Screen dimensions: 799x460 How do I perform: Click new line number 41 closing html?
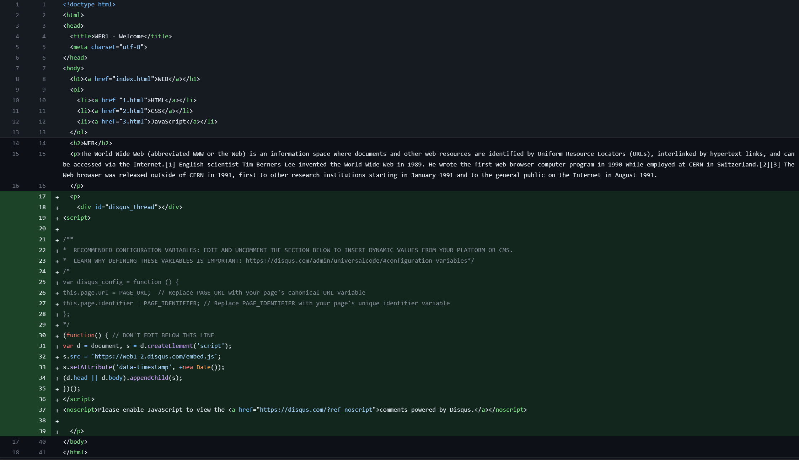[x=42, y=453]
